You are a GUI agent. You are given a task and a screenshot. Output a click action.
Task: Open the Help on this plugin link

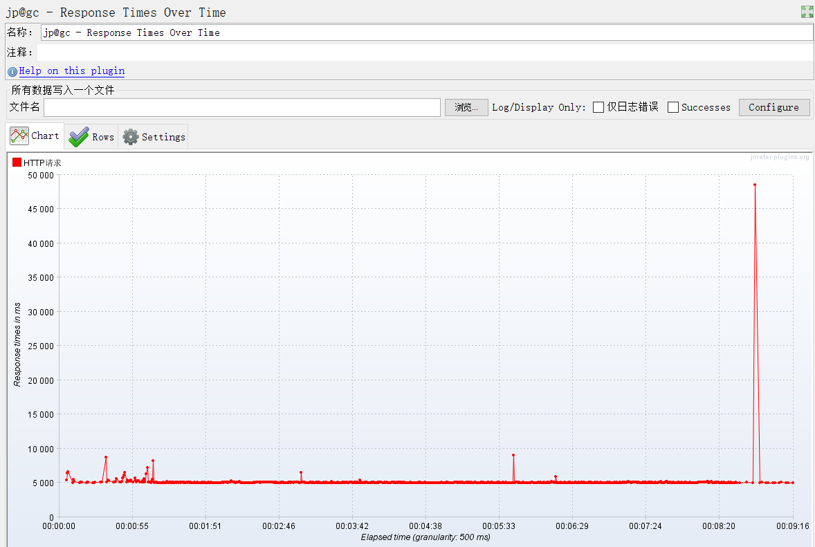point(72,71)
